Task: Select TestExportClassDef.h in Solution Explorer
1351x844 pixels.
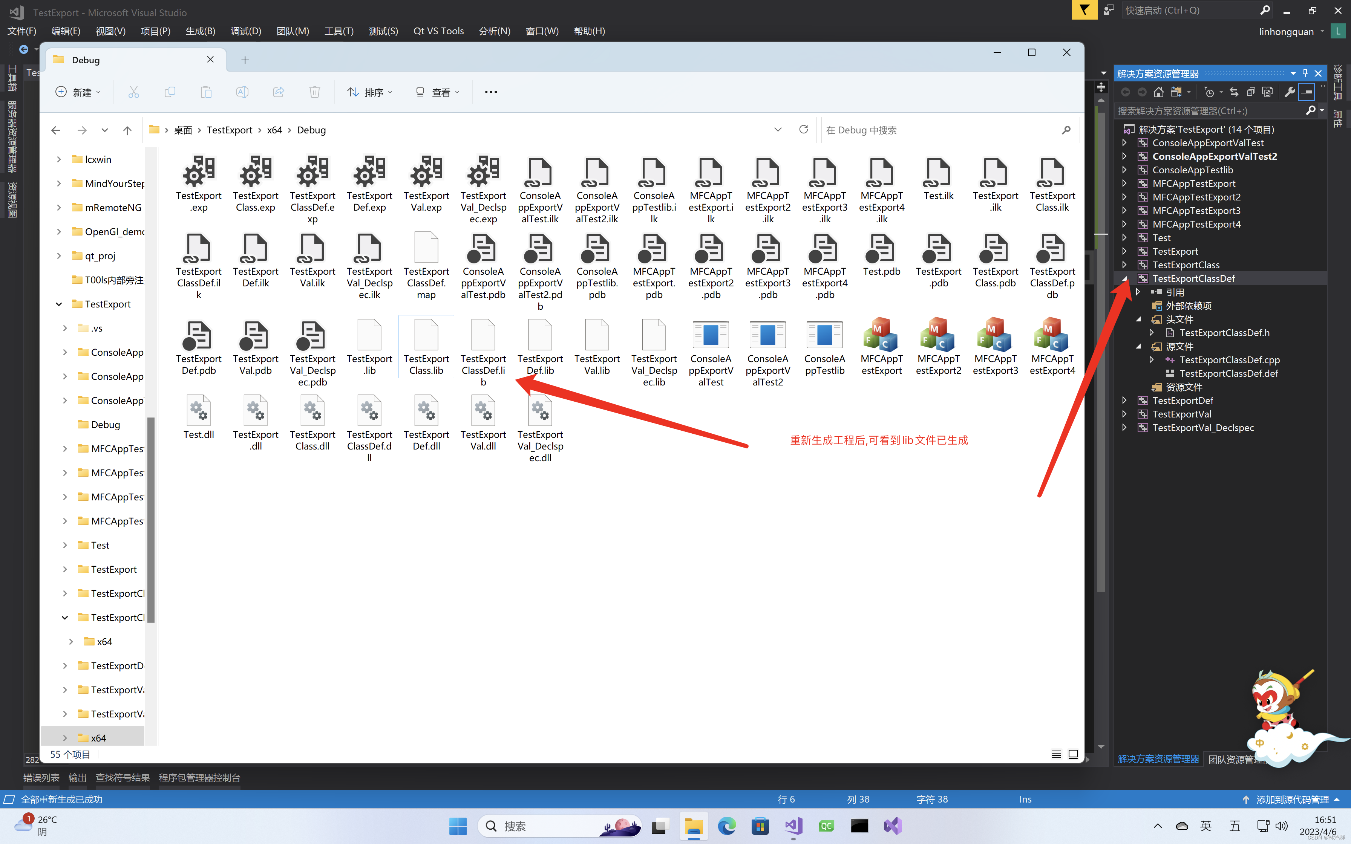Action: (1224, 333)
